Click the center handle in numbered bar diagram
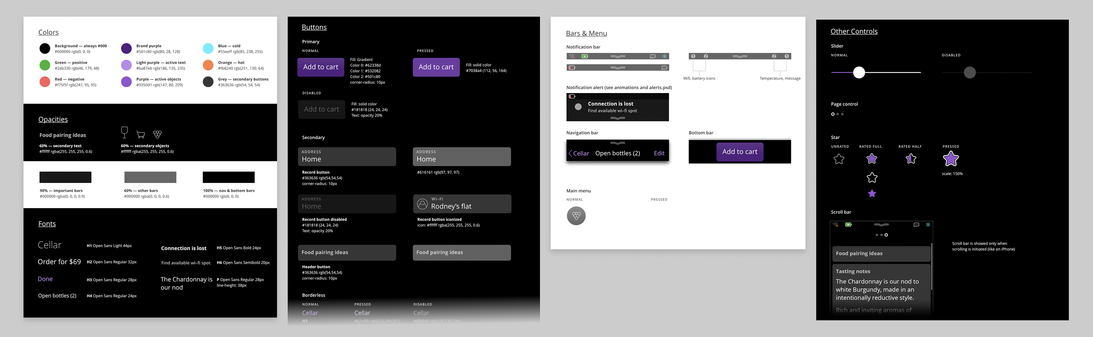 click(739, 56)
